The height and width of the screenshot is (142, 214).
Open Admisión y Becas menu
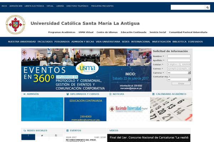pos(83,42)
